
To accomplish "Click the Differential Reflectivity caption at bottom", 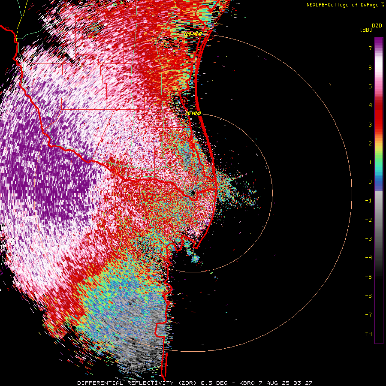I will tap(195, 383).
